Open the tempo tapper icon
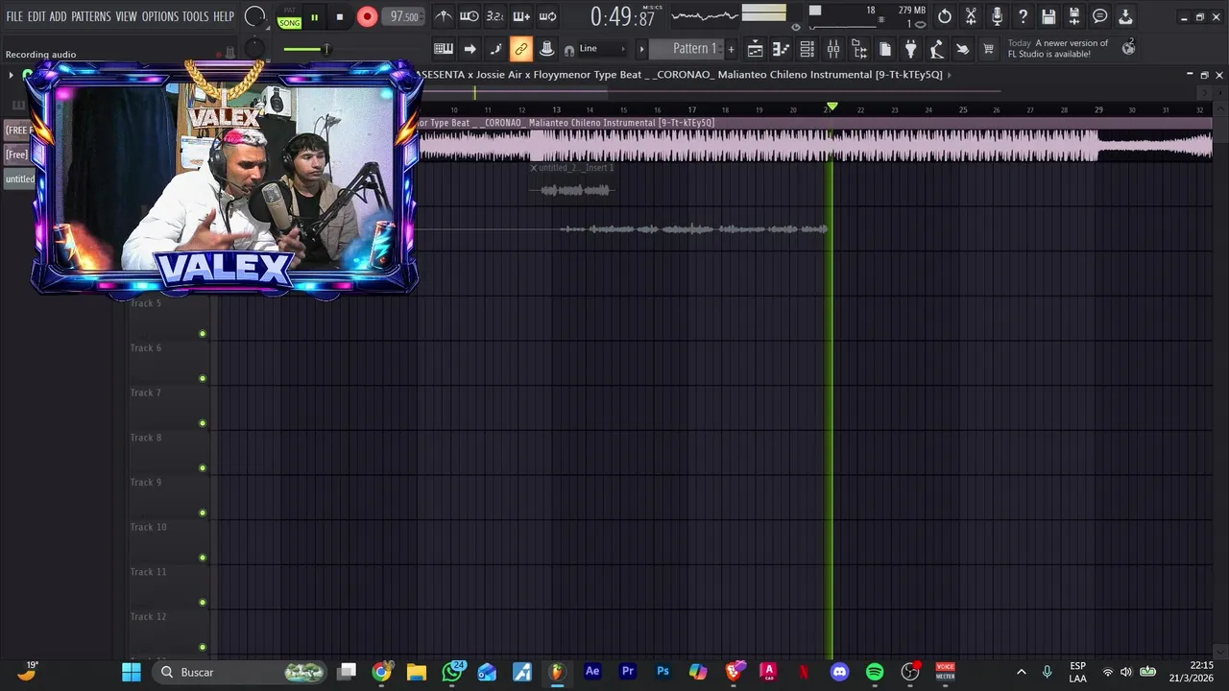The height and width of the screenshot is (691, 1229). pos(937,49)
